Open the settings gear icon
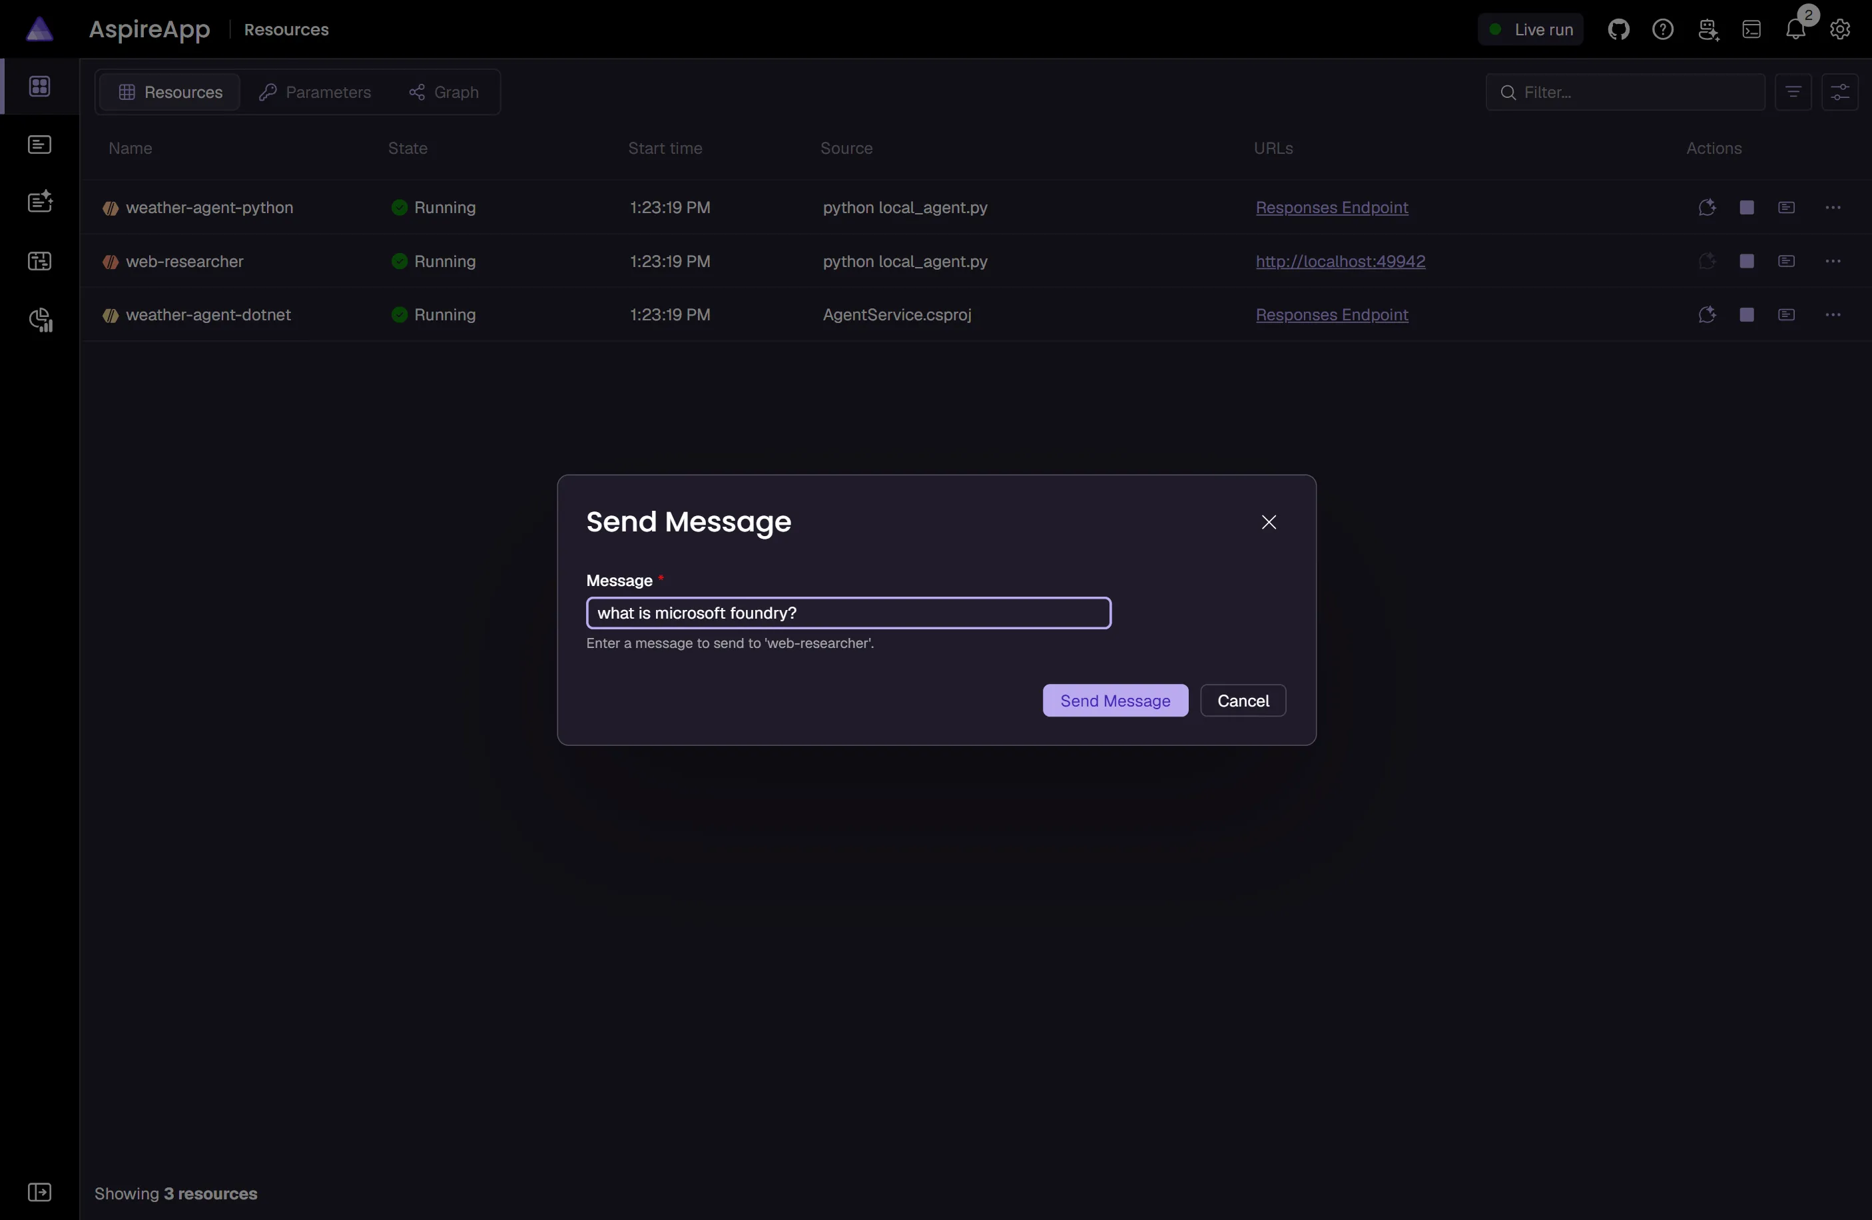Viewport: 1872px width, 1220px height. coord(1839,29)
